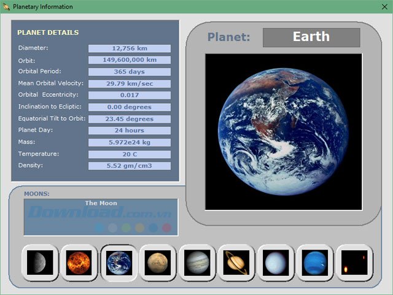Screen dimensions: 393x295
Task: Select the Venus planet thumbnail
Action: tap(79, 262)
